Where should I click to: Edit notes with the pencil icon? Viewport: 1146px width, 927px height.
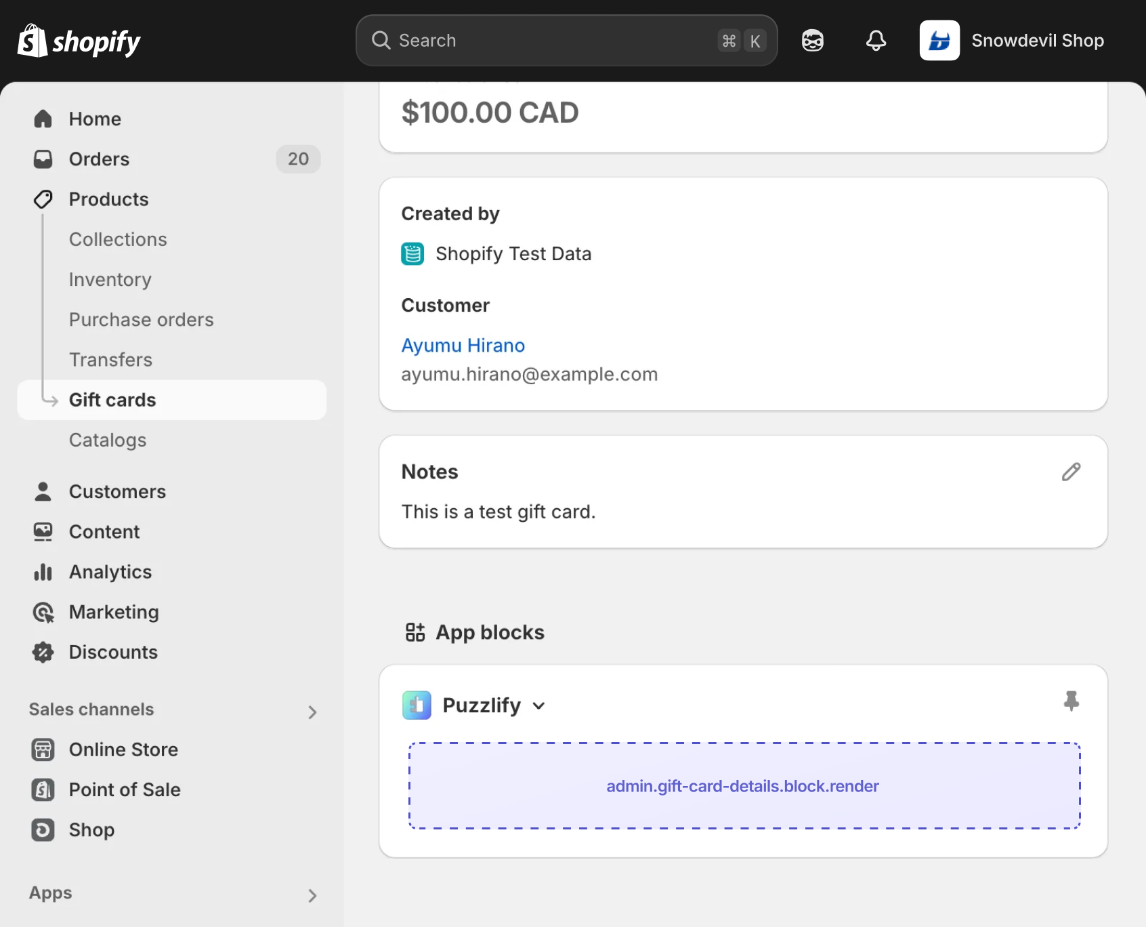click(x=1071, y=472)
